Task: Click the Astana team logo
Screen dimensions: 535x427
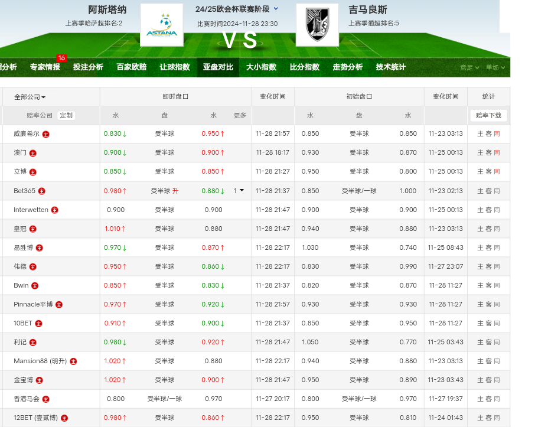Action: coord(162,25)
